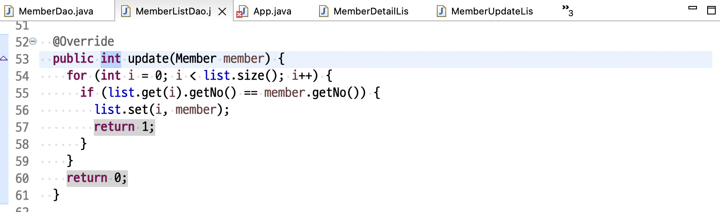Viewport: 720px width, 212px height.
Task: Click 'i++' on line 54
Action: coord(302,75)
